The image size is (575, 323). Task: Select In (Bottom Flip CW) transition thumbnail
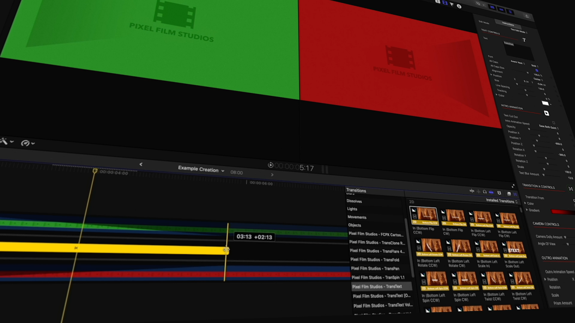pos(453,218)
